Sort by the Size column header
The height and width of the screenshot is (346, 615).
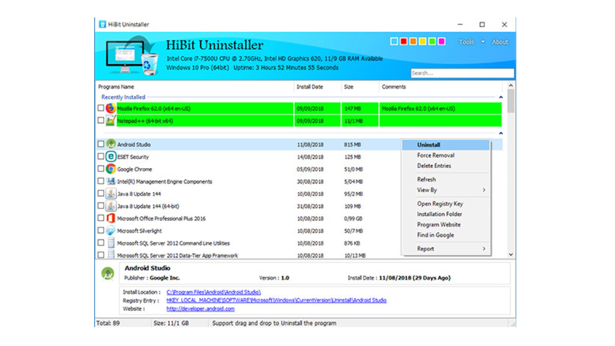[x=360, y=87]
